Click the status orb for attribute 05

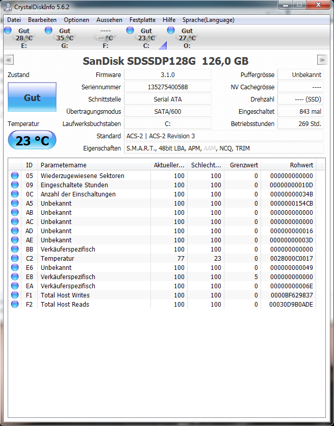(15, 176)
